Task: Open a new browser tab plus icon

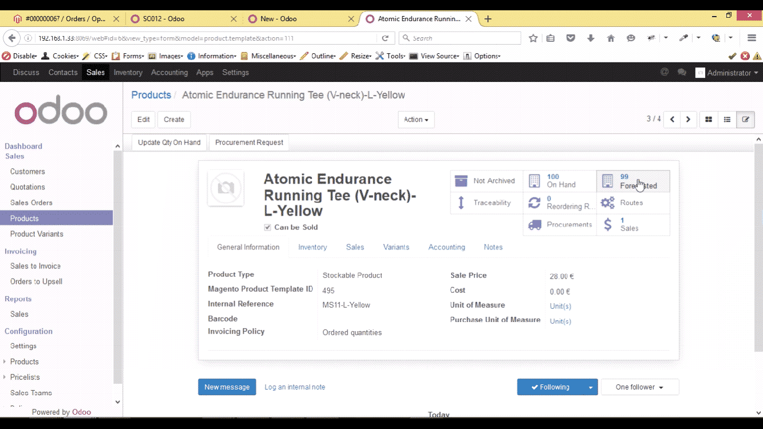Action: 488,19
